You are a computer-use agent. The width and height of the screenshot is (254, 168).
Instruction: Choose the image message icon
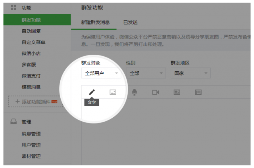tap(113, 92)
